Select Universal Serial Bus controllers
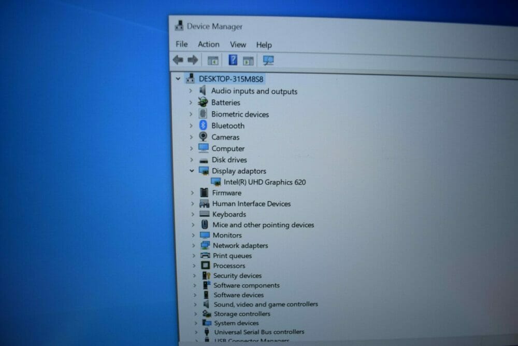 (x=260, y=332)
